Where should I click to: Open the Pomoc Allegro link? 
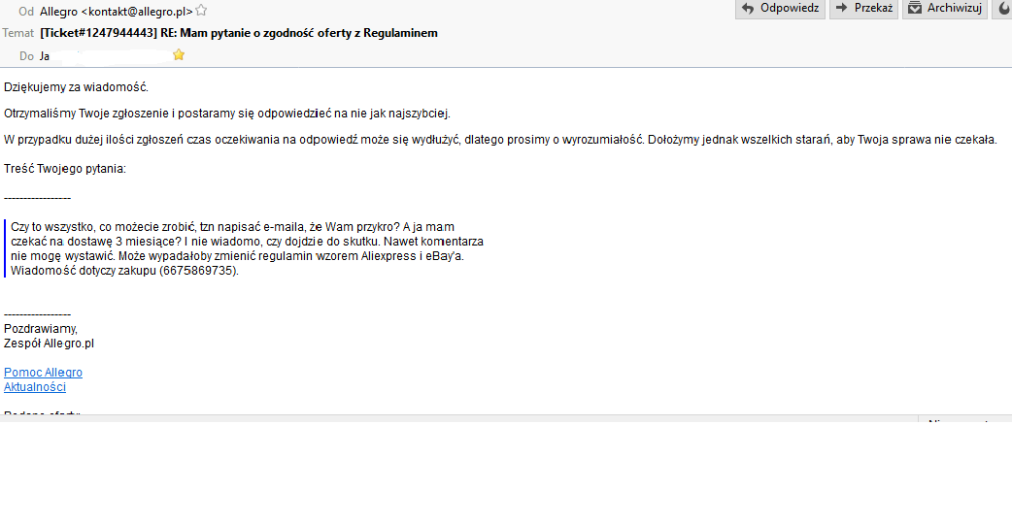[x=44, y=373]
